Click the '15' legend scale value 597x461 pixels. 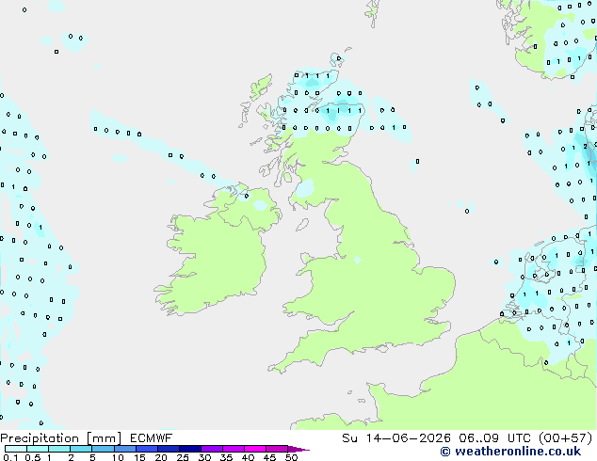tap(139, 457)
